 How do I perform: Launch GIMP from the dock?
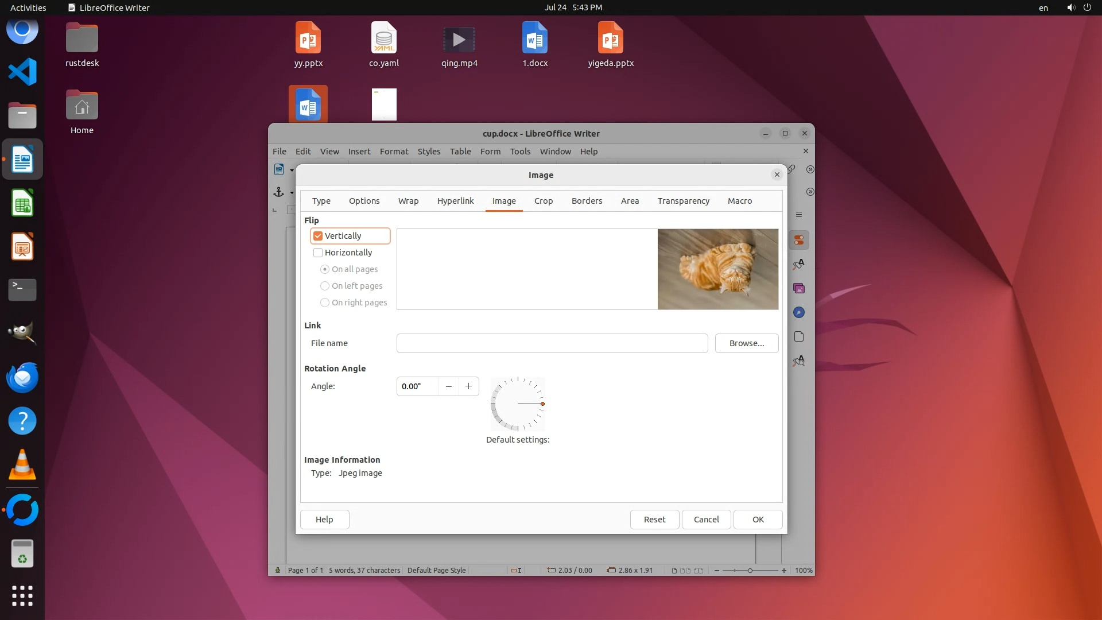click(22, 333)
